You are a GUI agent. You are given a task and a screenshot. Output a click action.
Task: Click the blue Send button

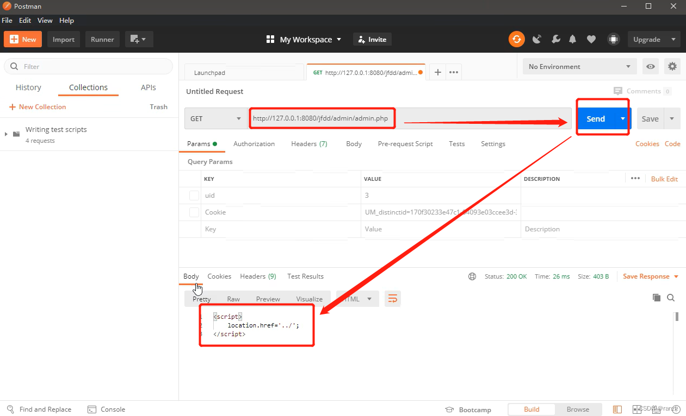coord(596,118)
